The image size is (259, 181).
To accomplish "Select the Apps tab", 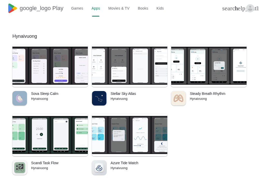I will [x=96, y=8].
